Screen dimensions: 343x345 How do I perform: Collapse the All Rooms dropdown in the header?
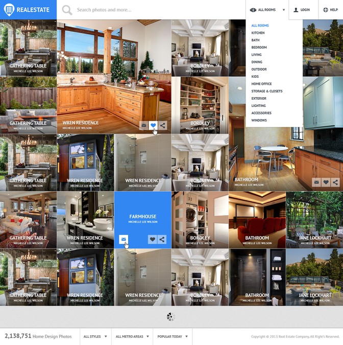267,10
